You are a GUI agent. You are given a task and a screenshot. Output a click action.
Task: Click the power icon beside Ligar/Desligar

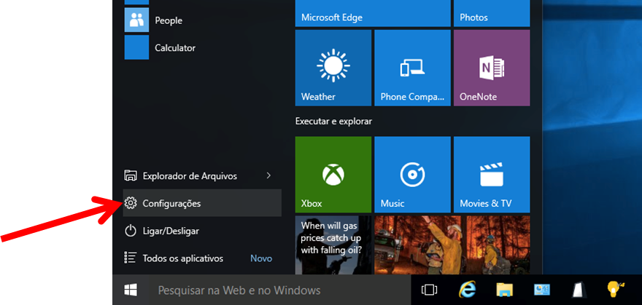point(130,231)
